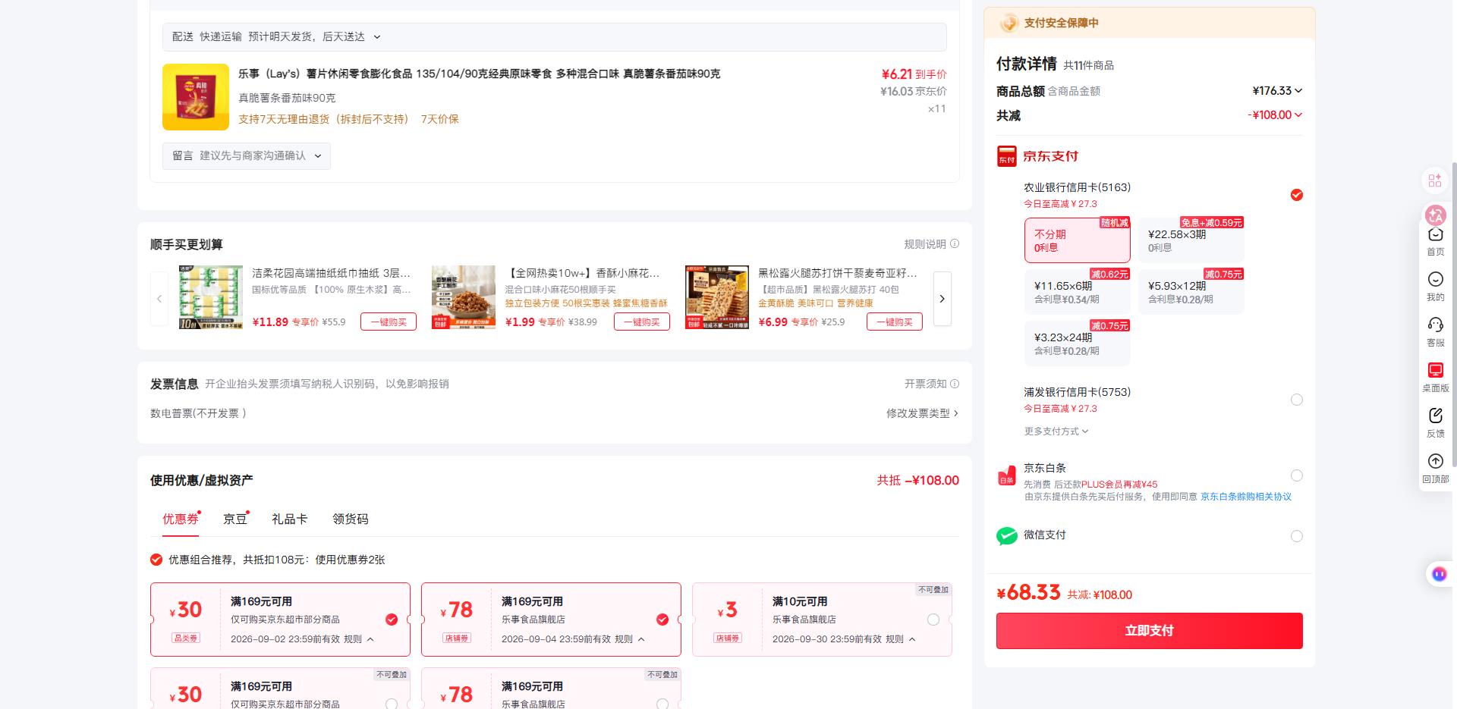Select 微信支付 radio button
Screen dimensions: 1457x709
[1297, 536]
